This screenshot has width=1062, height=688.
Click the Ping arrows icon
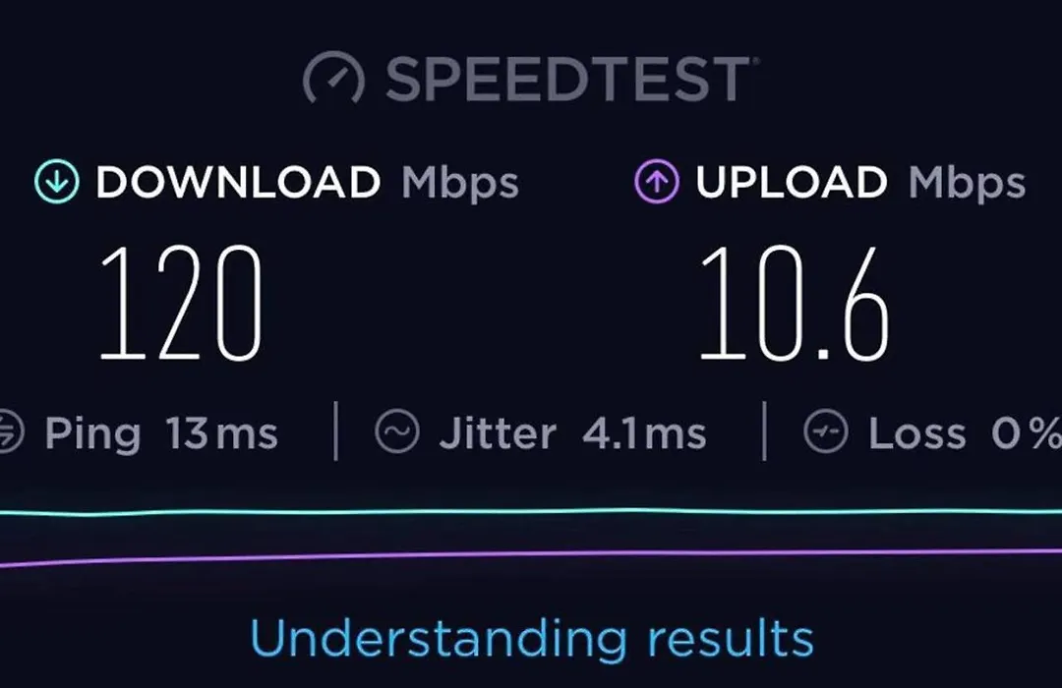coord(10,431)
